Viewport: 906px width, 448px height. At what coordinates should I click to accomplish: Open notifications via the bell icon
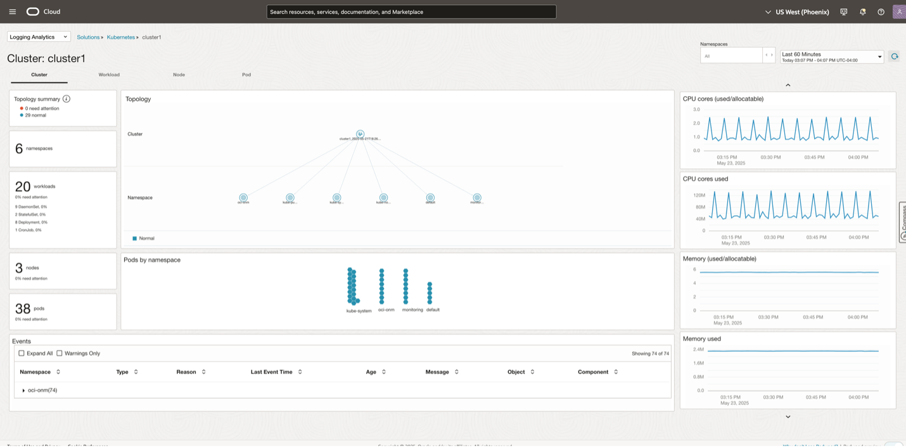(x=862, y=11)
